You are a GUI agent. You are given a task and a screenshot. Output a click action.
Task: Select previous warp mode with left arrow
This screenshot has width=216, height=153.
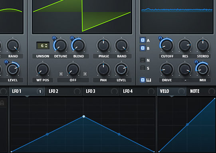pos(61,74)
